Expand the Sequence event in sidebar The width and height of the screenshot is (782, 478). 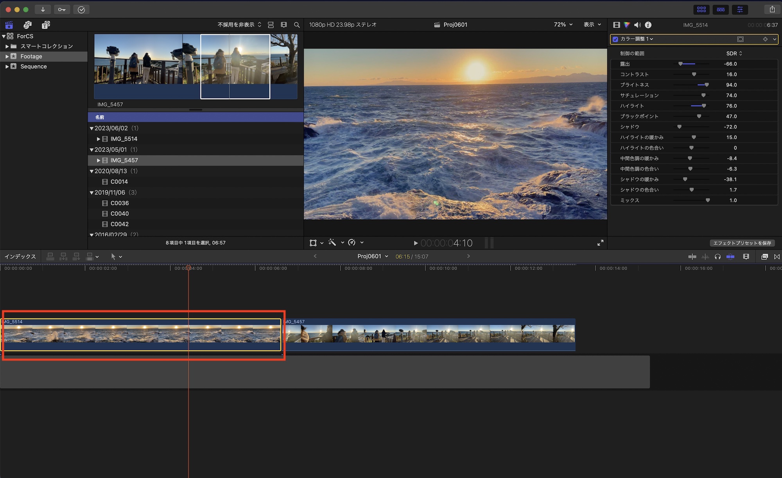point(7,66)
